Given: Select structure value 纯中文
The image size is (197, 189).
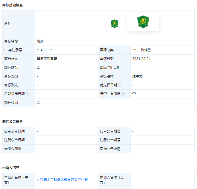Looking at the screenshot, I should pos(137,76).
